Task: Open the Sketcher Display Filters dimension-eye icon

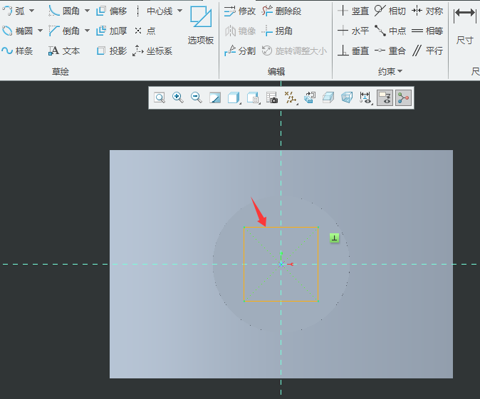Action: [x=366, y=98]
